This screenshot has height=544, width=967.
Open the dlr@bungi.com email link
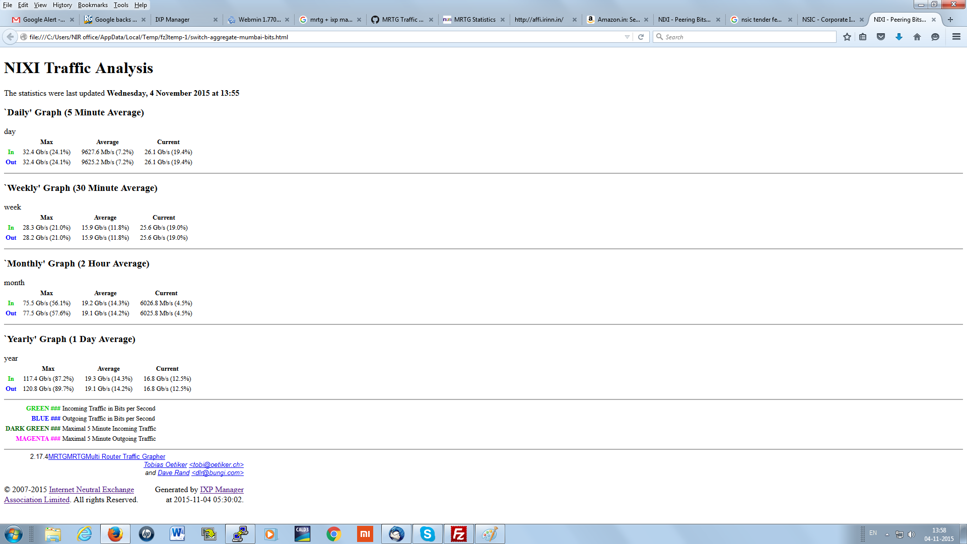(218, 472)
